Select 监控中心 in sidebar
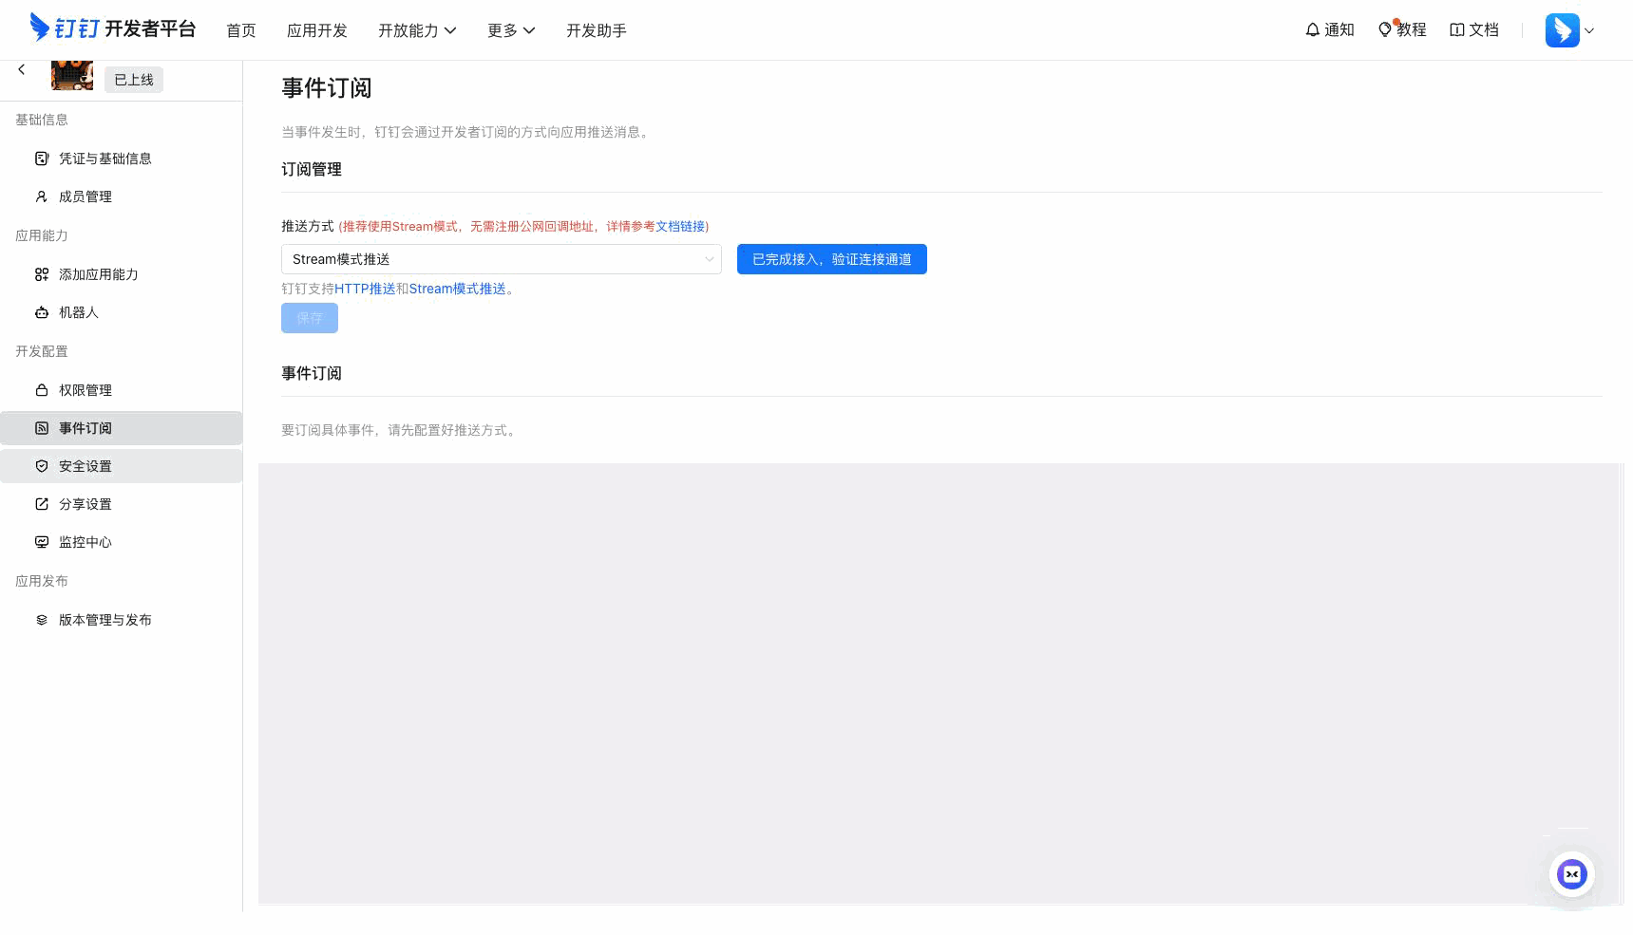1633x935 pixels. [122, 542]
